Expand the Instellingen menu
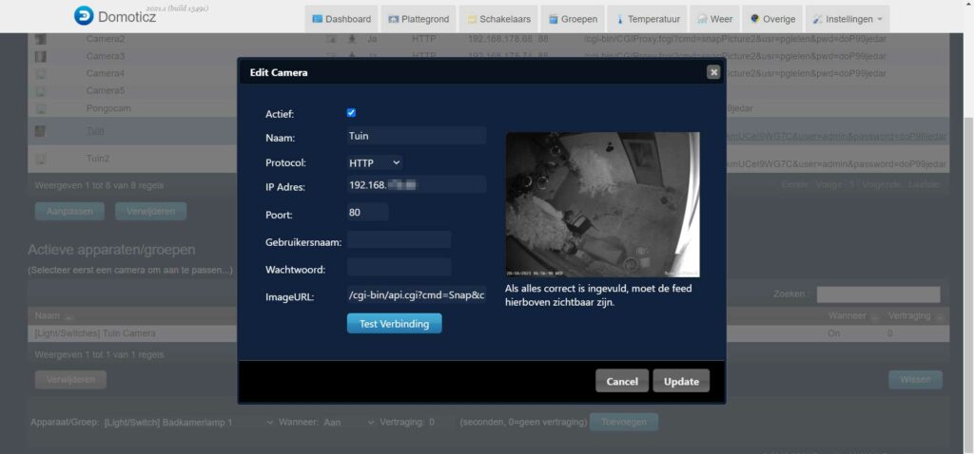This screenshot has width=974, height=454. click(847, 19)
